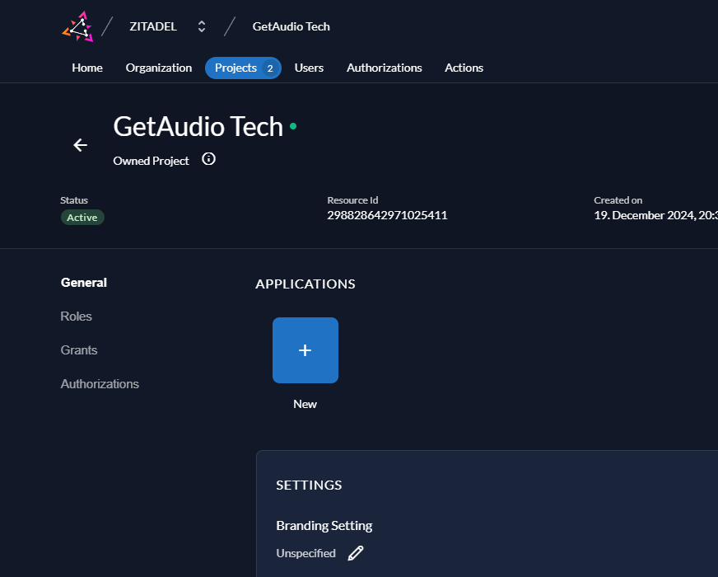The width and height of the screenshot is (718, 577).
Task: Select the Projects tab
Action: 243,68
